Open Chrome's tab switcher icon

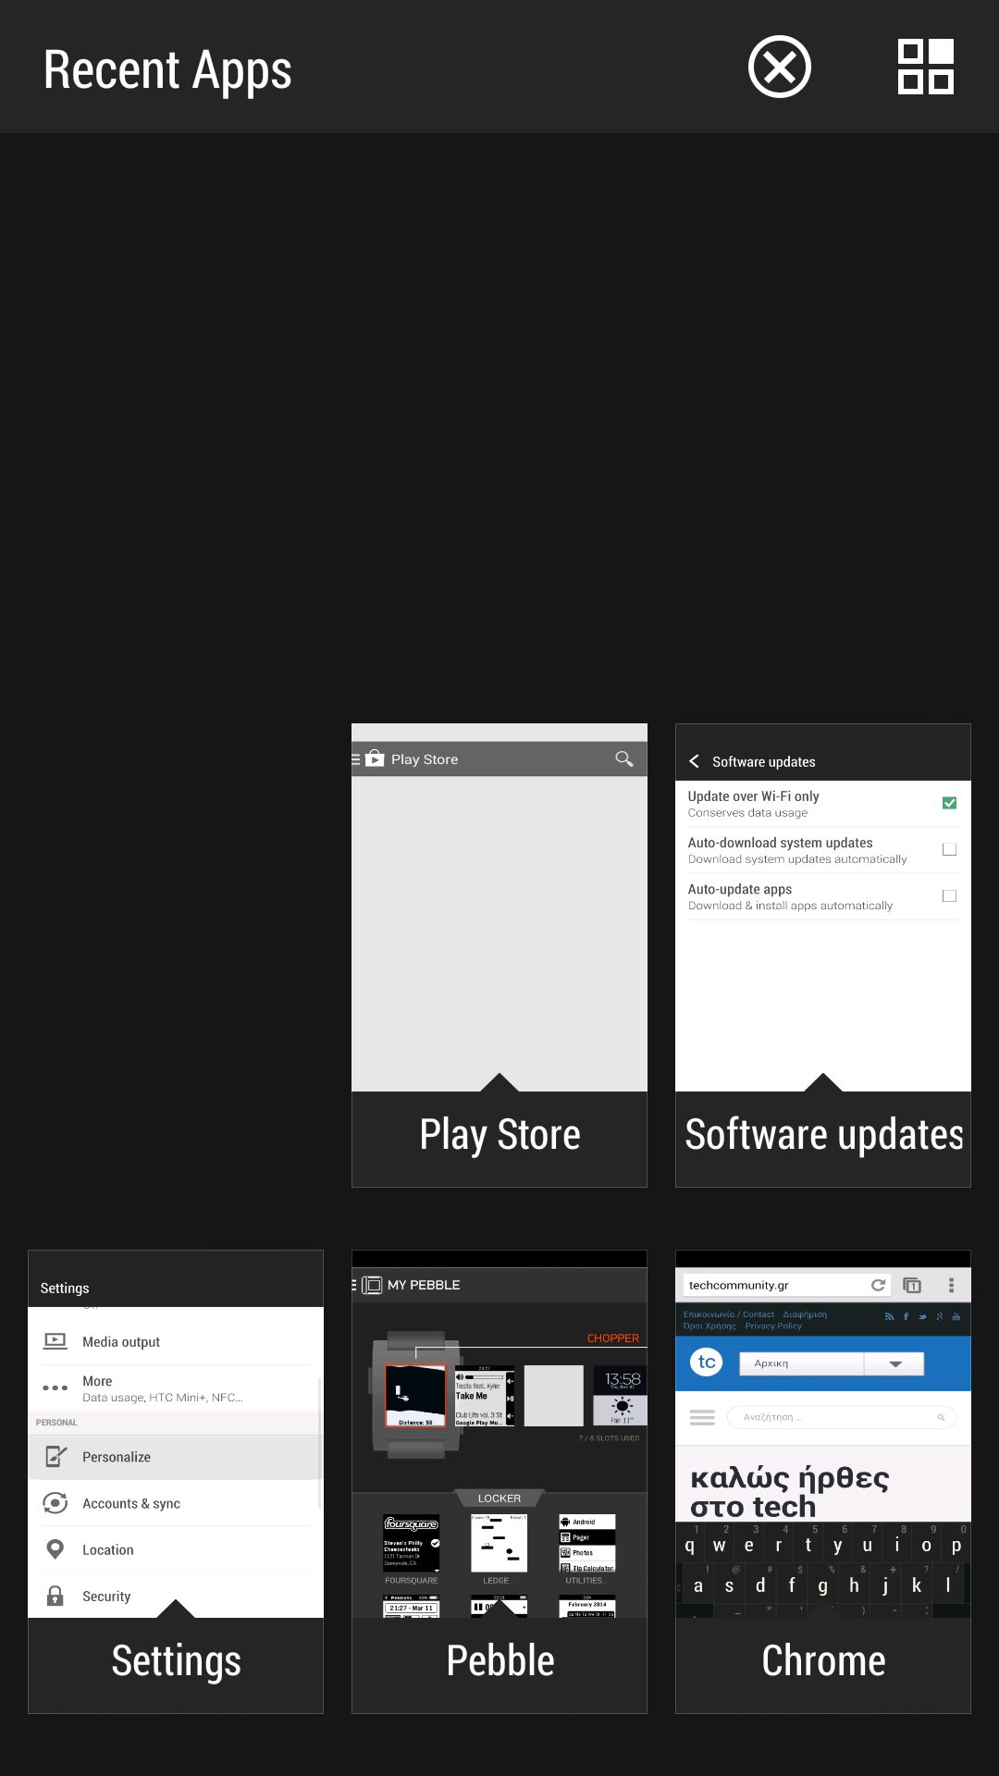click(912, 1285)
